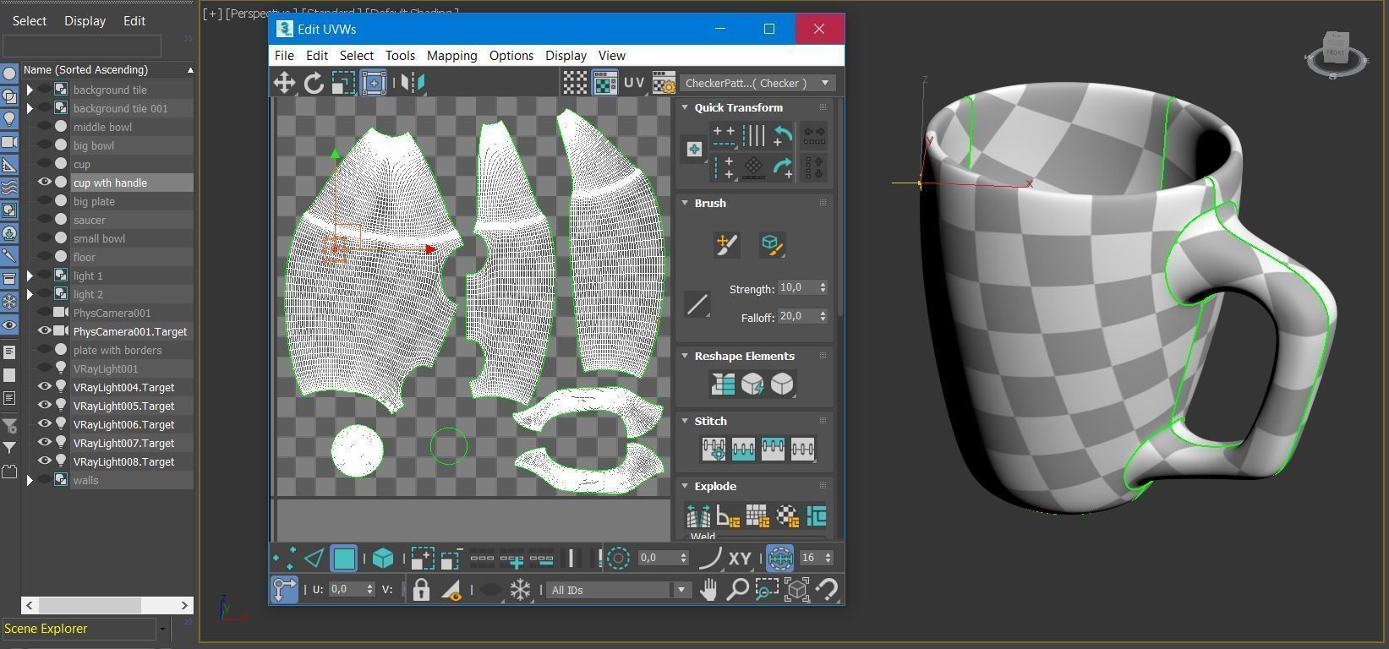Rotate +90 around pivot icon
This screenshot has height=649, width=1389.
point(783,167)
